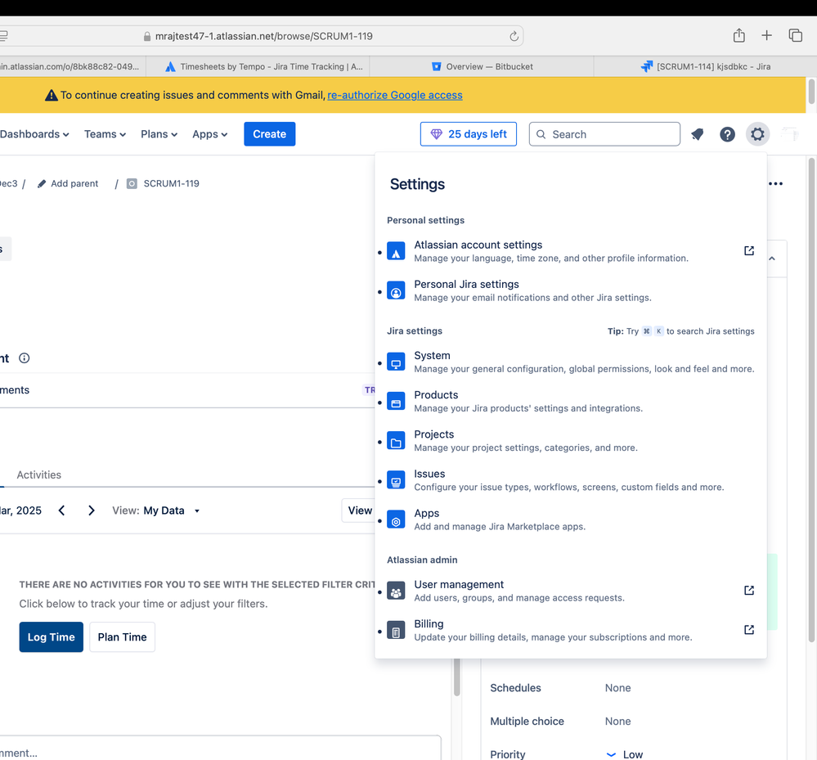Viewport: 817px width, 760px height.
Task: Switch to SCRUM1-114 kjsdbkc Jira tab
Action: pyautogui.click(x=706, y=66)
